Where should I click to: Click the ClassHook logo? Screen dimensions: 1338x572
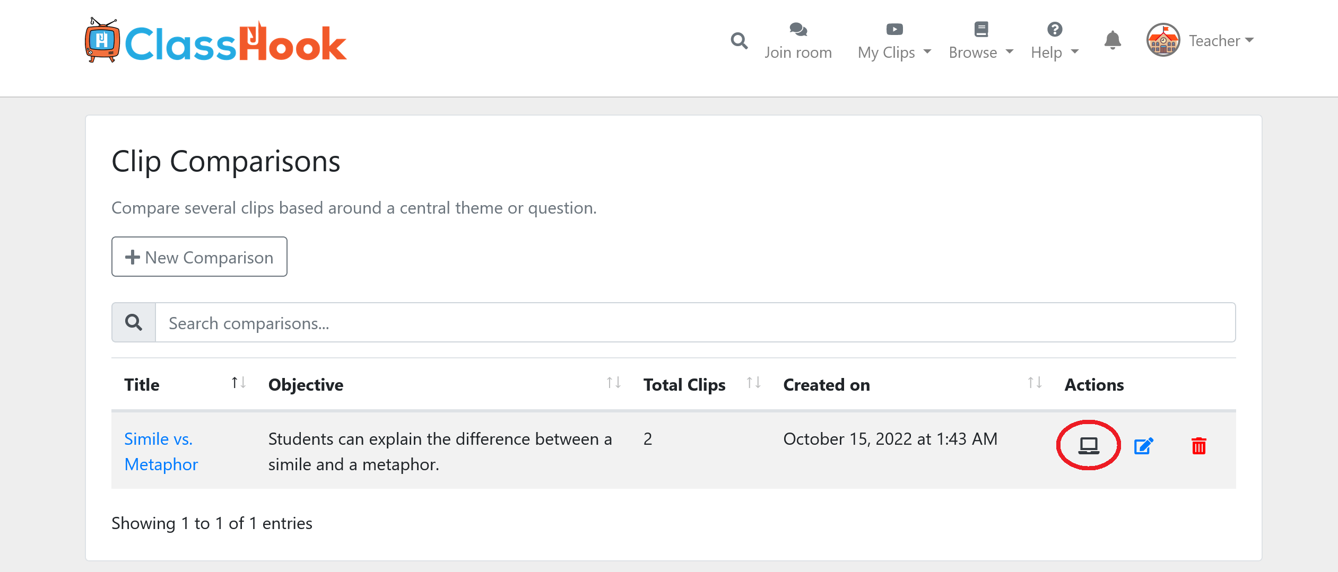[x=215, y=41]
